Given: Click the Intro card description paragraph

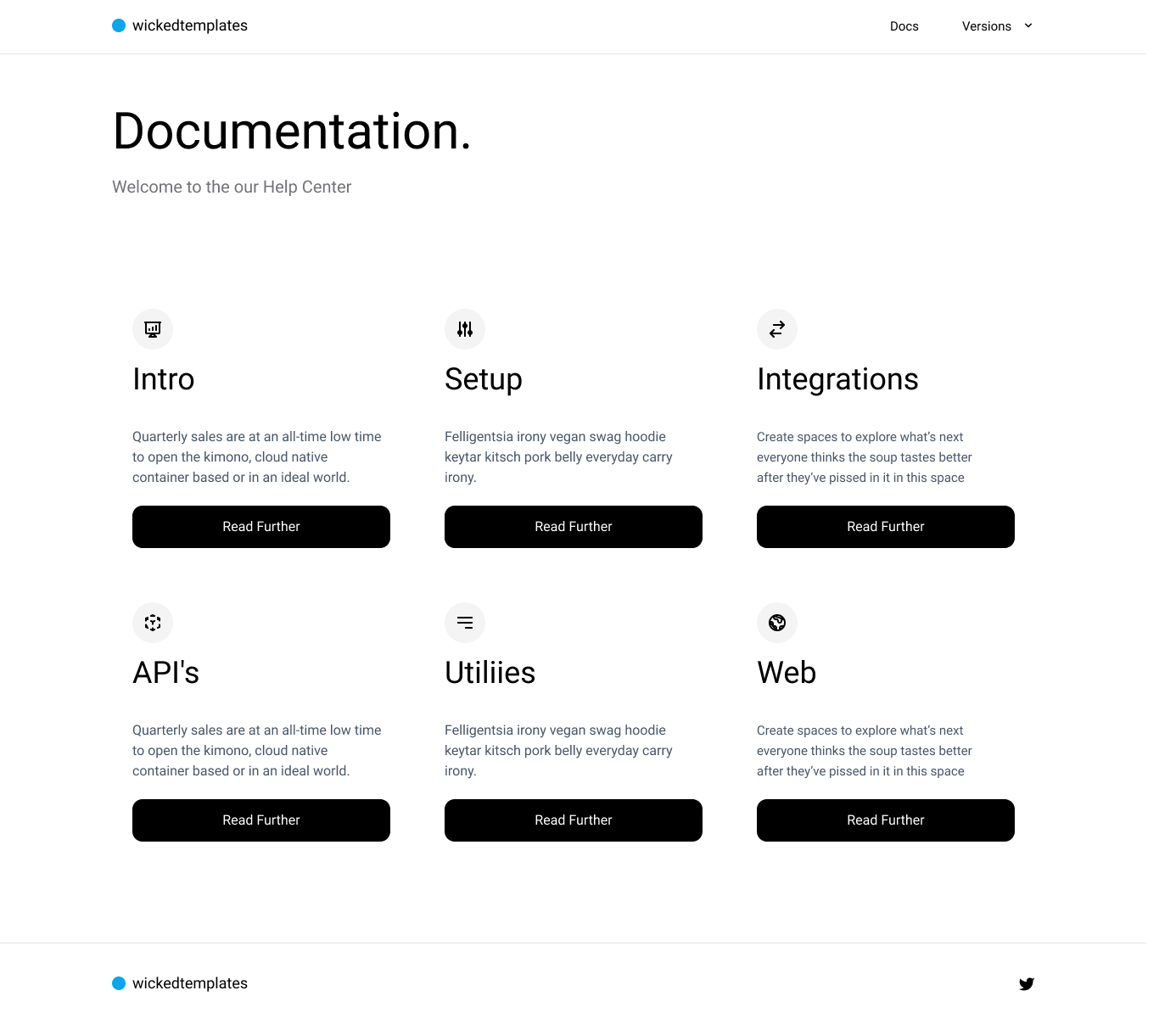Looking at the screenshot, I should [257, 457].
